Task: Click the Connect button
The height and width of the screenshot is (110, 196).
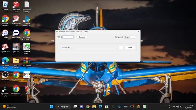Action: click(82, 37)
